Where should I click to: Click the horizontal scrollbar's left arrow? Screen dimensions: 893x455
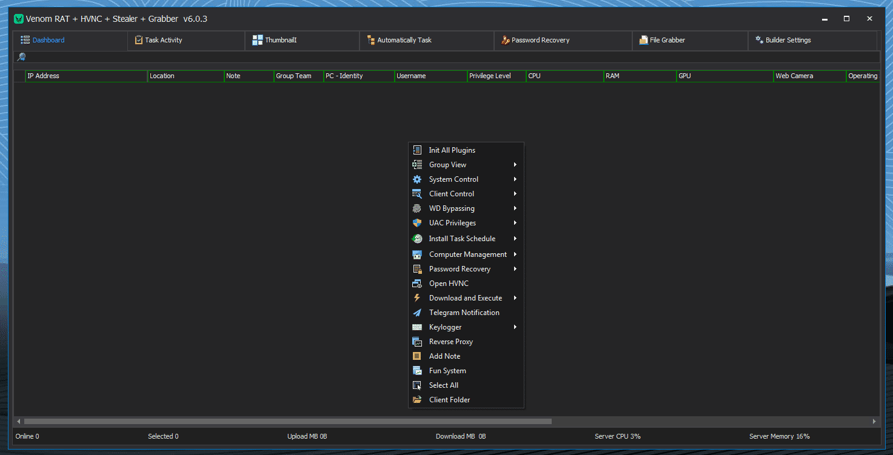pyautogui.click(x=19, y=421)
